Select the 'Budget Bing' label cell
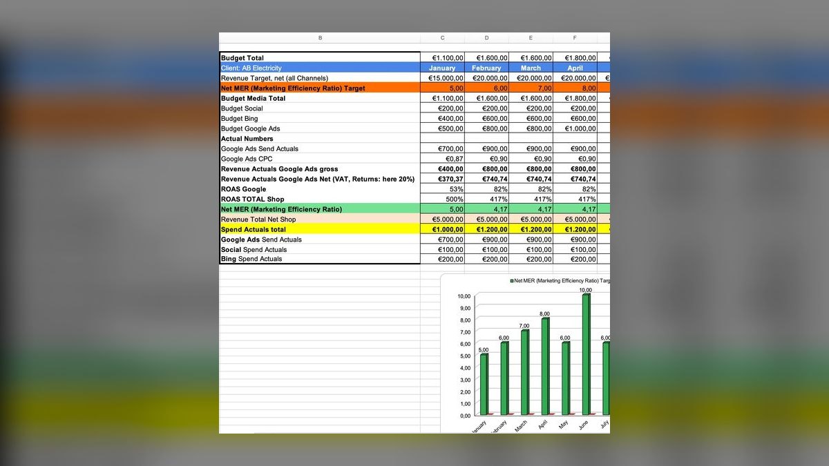Viewport: 829px width, 466px height. click(320, 118)
